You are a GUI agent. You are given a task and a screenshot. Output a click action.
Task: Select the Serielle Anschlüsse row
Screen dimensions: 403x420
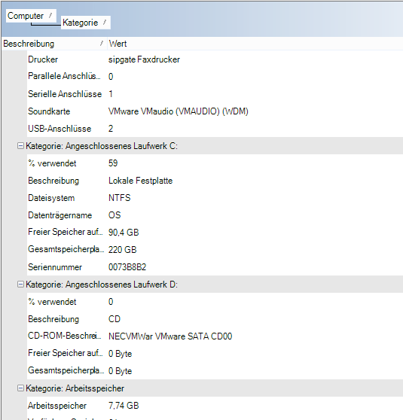(x=215, y=94)
